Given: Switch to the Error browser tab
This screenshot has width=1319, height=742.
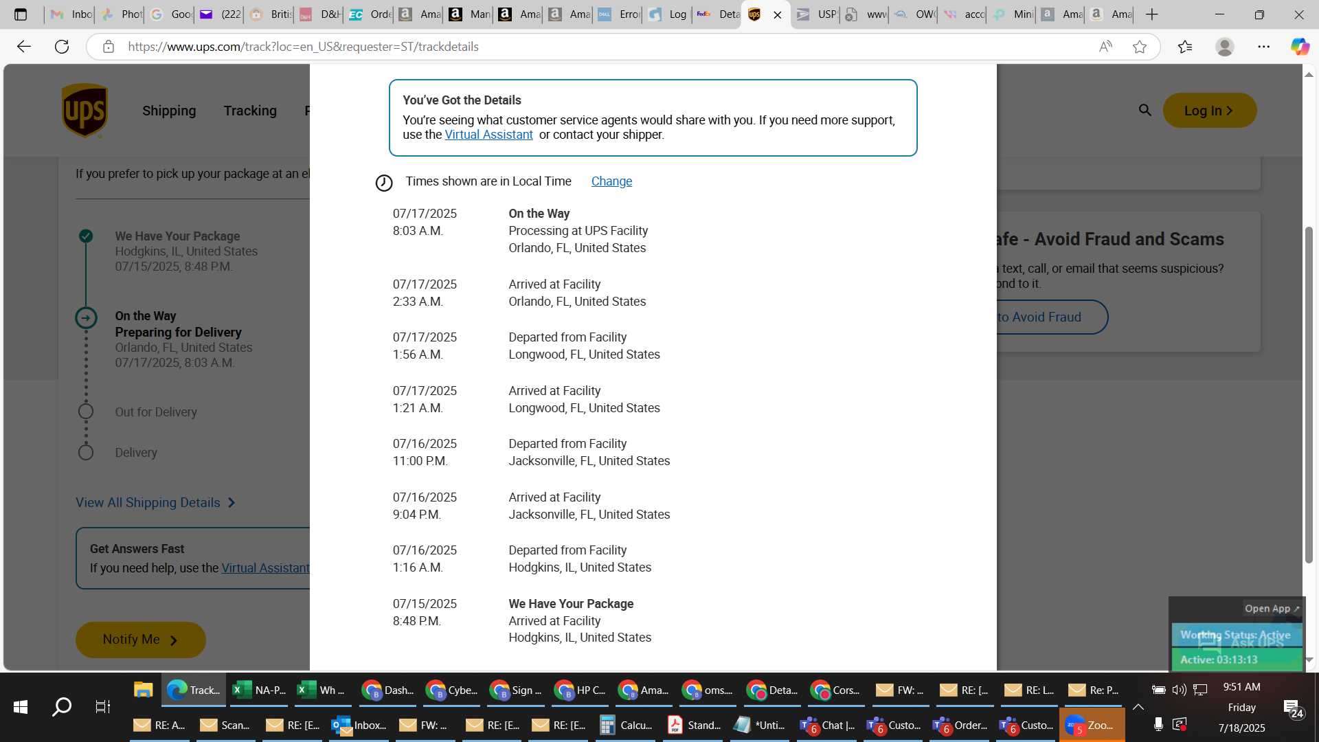Looking at the screenshot, I should pyautogui.click(x=618, y=14).
